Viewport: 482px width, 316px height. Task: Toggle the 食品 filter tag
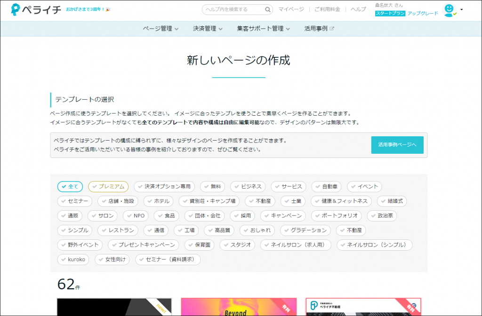pos(166,215)
